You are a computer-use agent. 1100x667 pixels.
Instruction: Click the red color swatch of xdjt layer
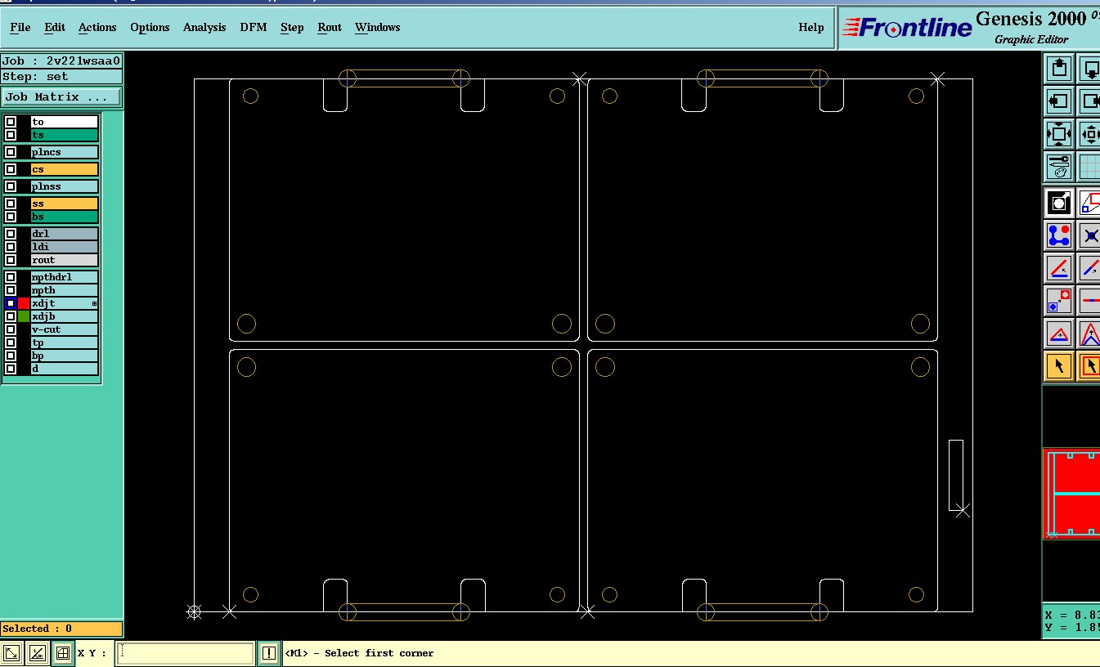click(x=24, y=303)
